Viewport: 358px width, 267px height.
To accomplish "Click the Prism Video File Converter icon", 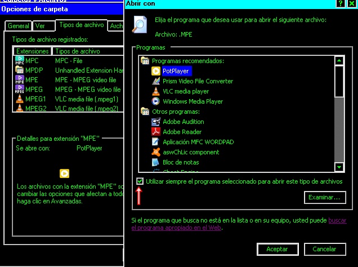I will [x=156, y=81].
